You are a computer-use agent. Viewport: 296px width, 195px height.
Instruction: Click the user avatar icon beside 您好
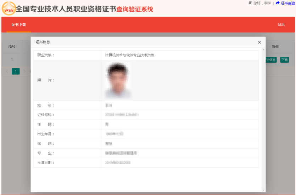[250, 3]
